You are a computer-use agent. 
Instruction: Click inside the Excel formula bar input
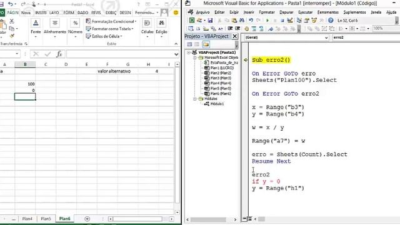pyautogui.click(x=121, y=54)
